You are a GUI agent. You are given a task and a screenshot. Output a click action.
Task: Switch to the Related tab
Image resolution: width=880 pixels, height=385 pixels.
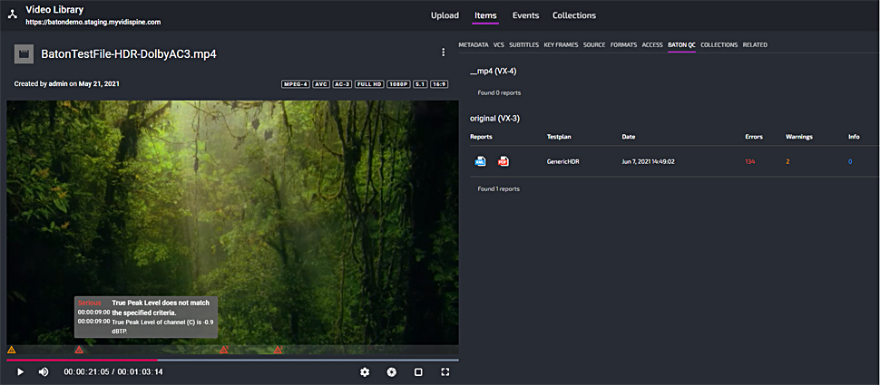pos(755,44)
